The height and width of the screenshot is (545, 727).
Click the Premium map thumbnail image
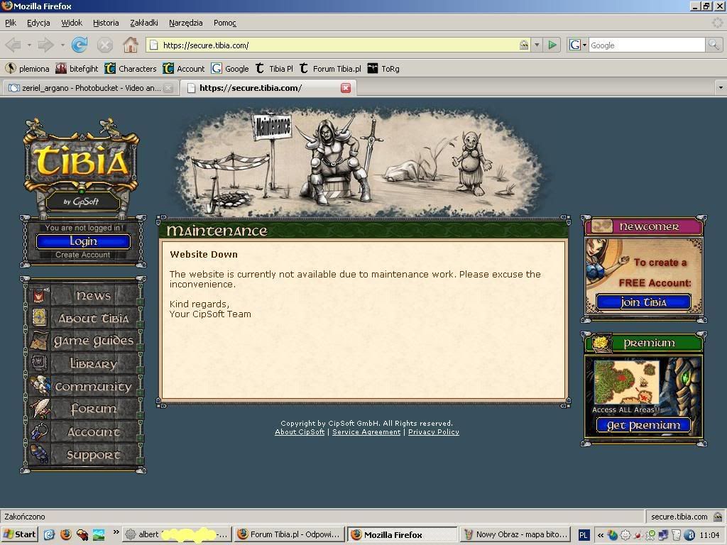tap(627, 382)
